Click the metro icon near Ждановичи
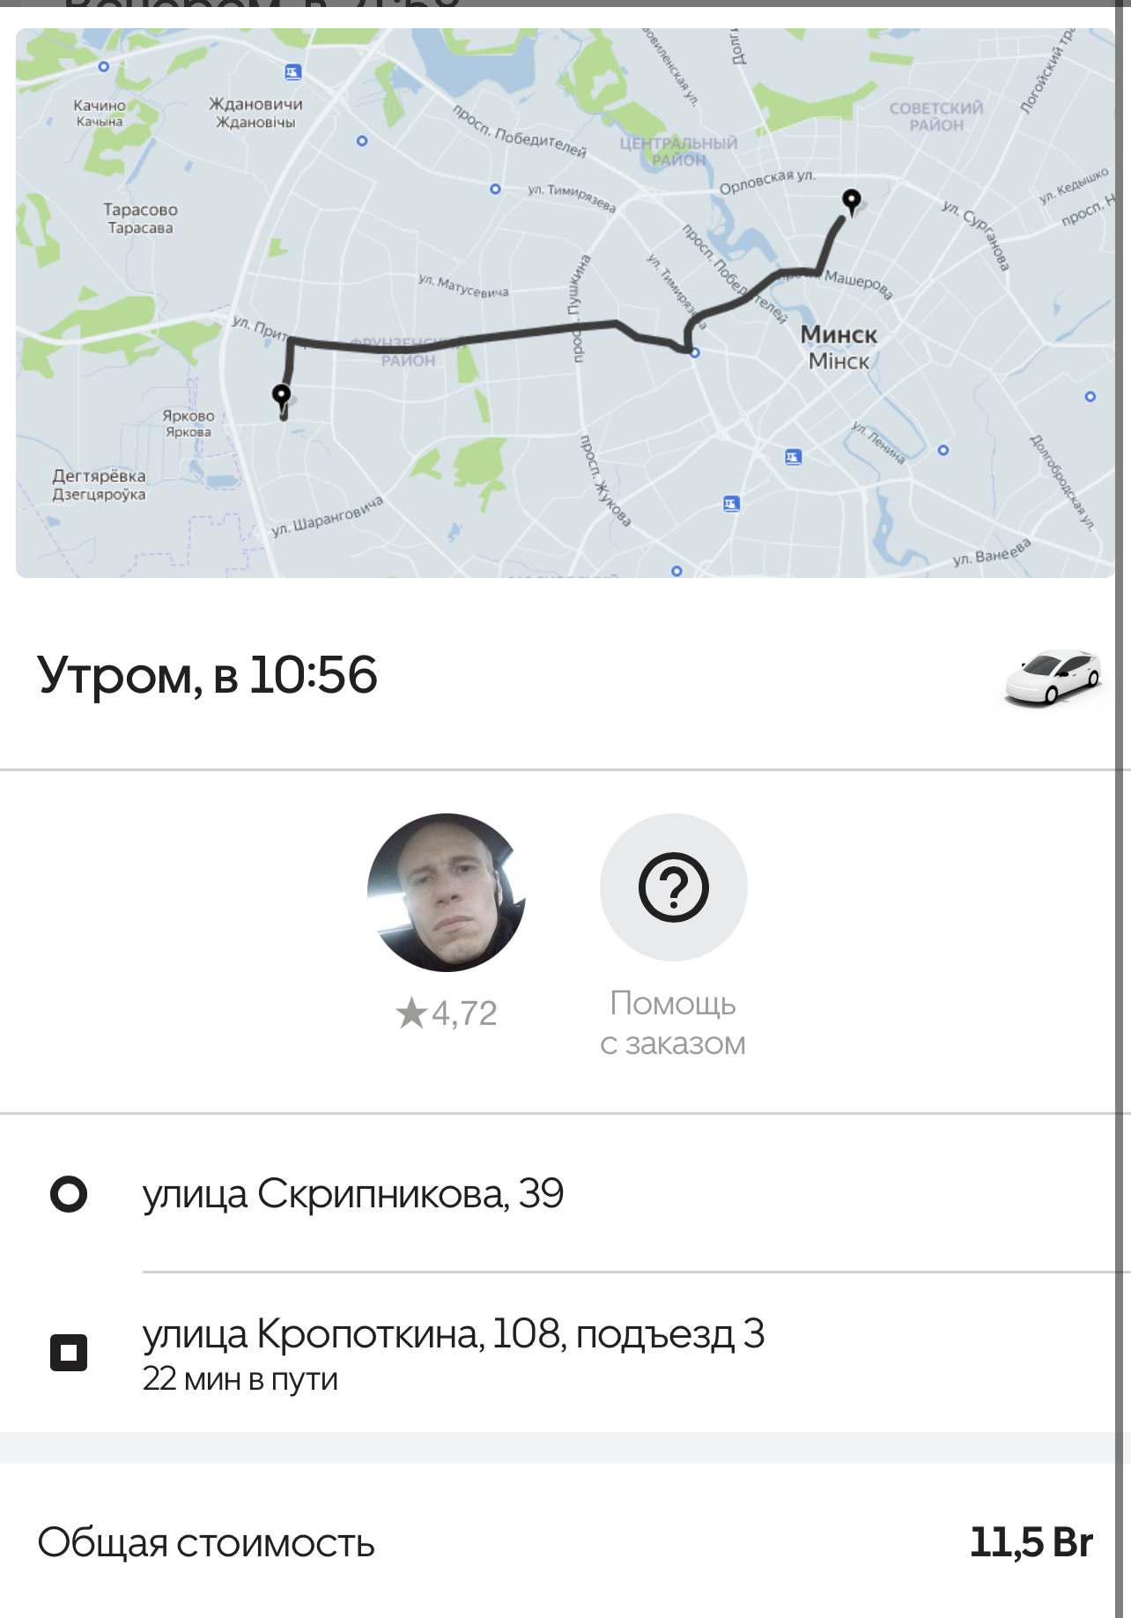The height and width of the screenshot is (1618, 1131). click(293, 72)
